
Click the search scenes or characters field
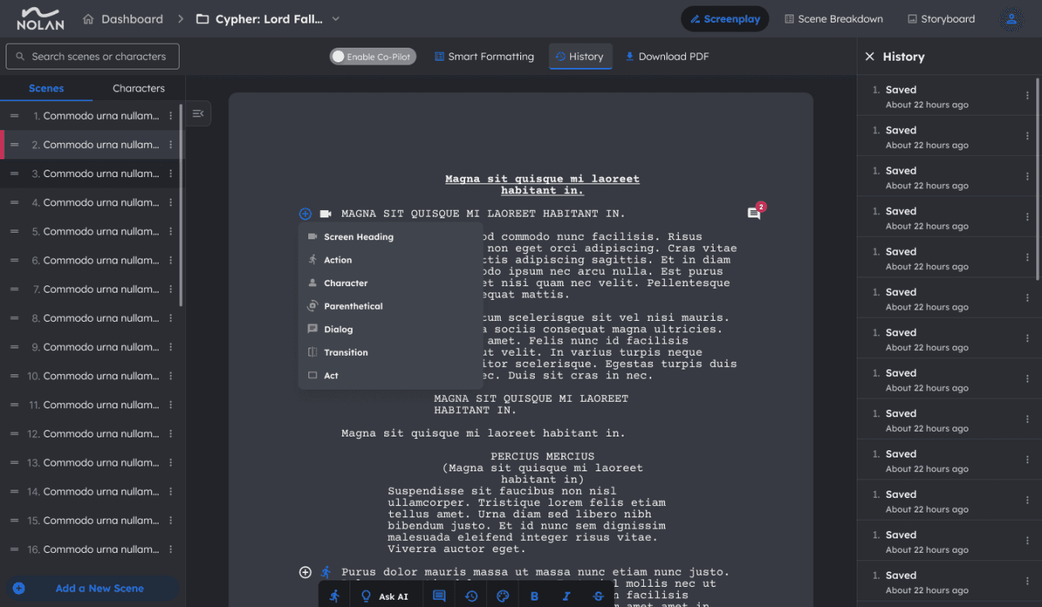click(92, 57)
